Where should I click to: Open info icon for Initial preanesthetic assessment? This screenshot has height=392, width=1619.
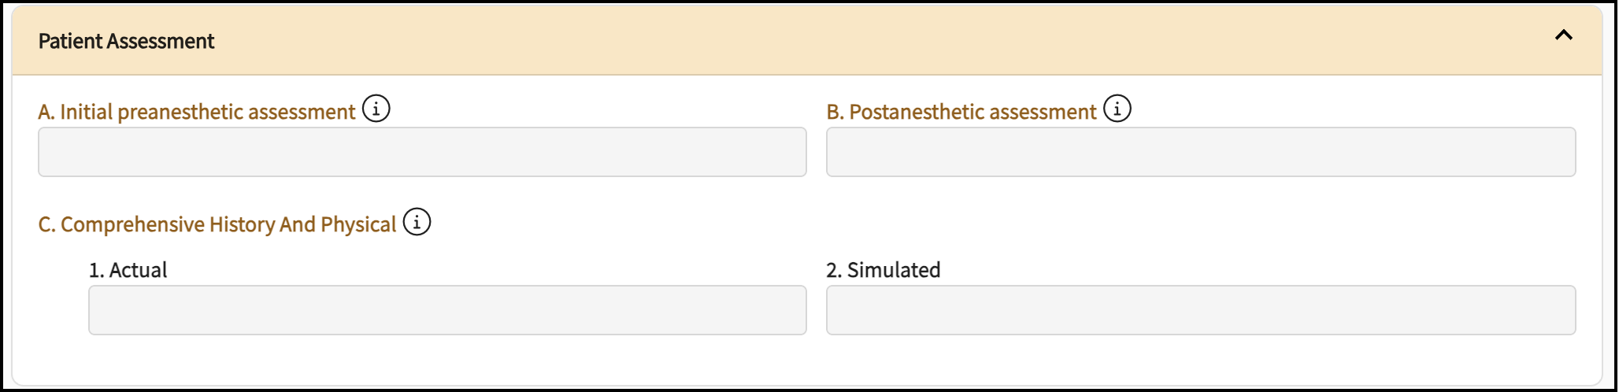point(376,109)
